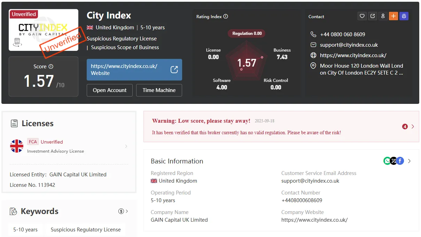Expand the Basic Information section chevron
This screenshot has width=421, height=237.
pyautogui.click(x=410, y=161)
